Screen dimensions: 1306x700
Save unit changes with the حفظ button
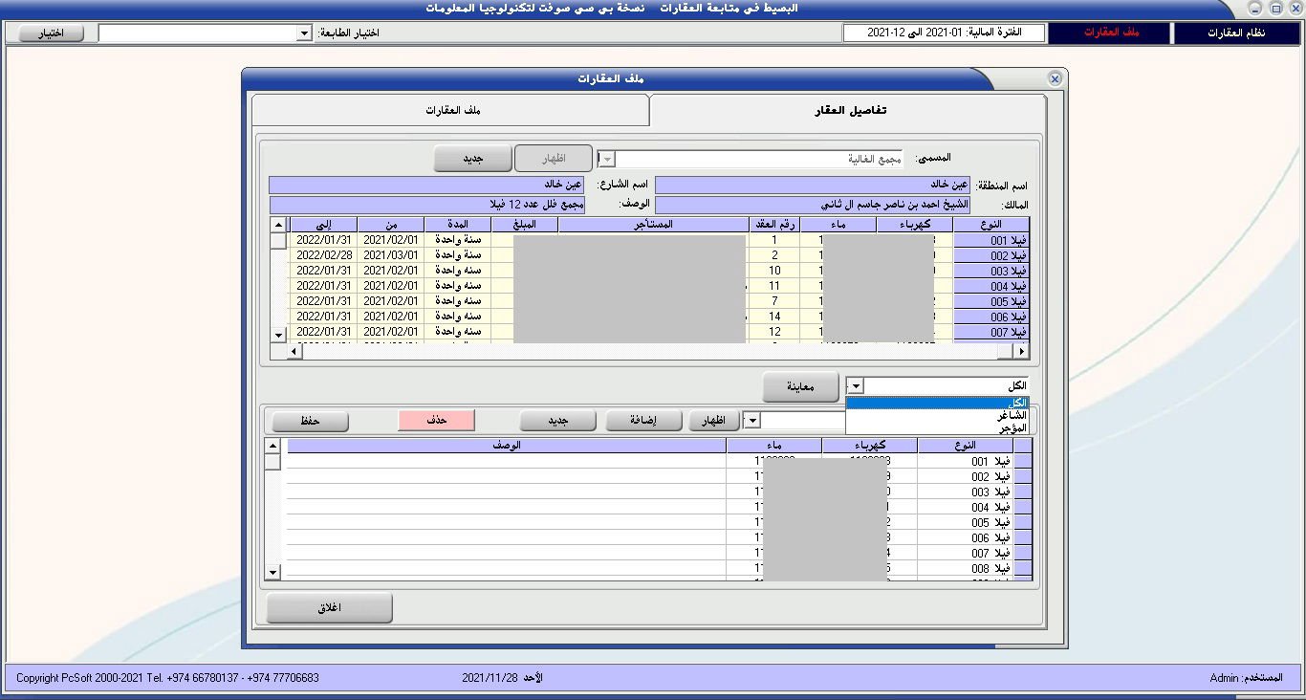pyautogui.click(x=309, y=420)
